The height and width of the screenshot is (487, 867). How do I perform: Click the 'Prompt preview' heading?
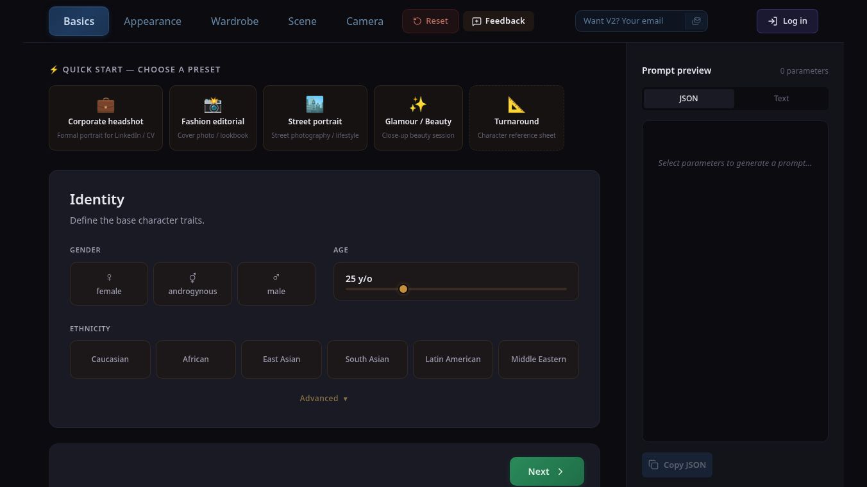tap(677, 70)
